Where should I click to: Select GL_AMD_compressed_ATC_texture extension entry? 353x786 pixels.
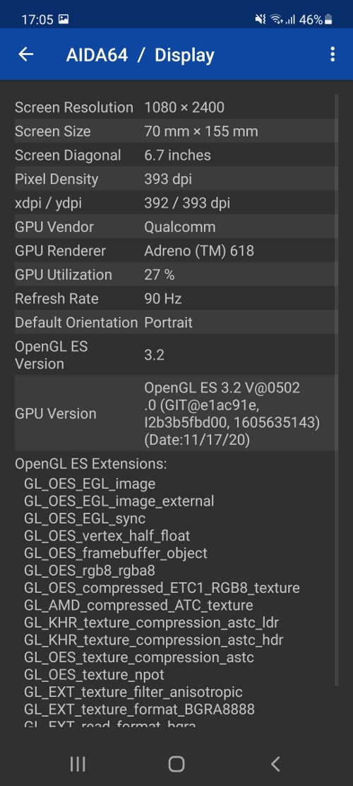click(x=138, y=605)
